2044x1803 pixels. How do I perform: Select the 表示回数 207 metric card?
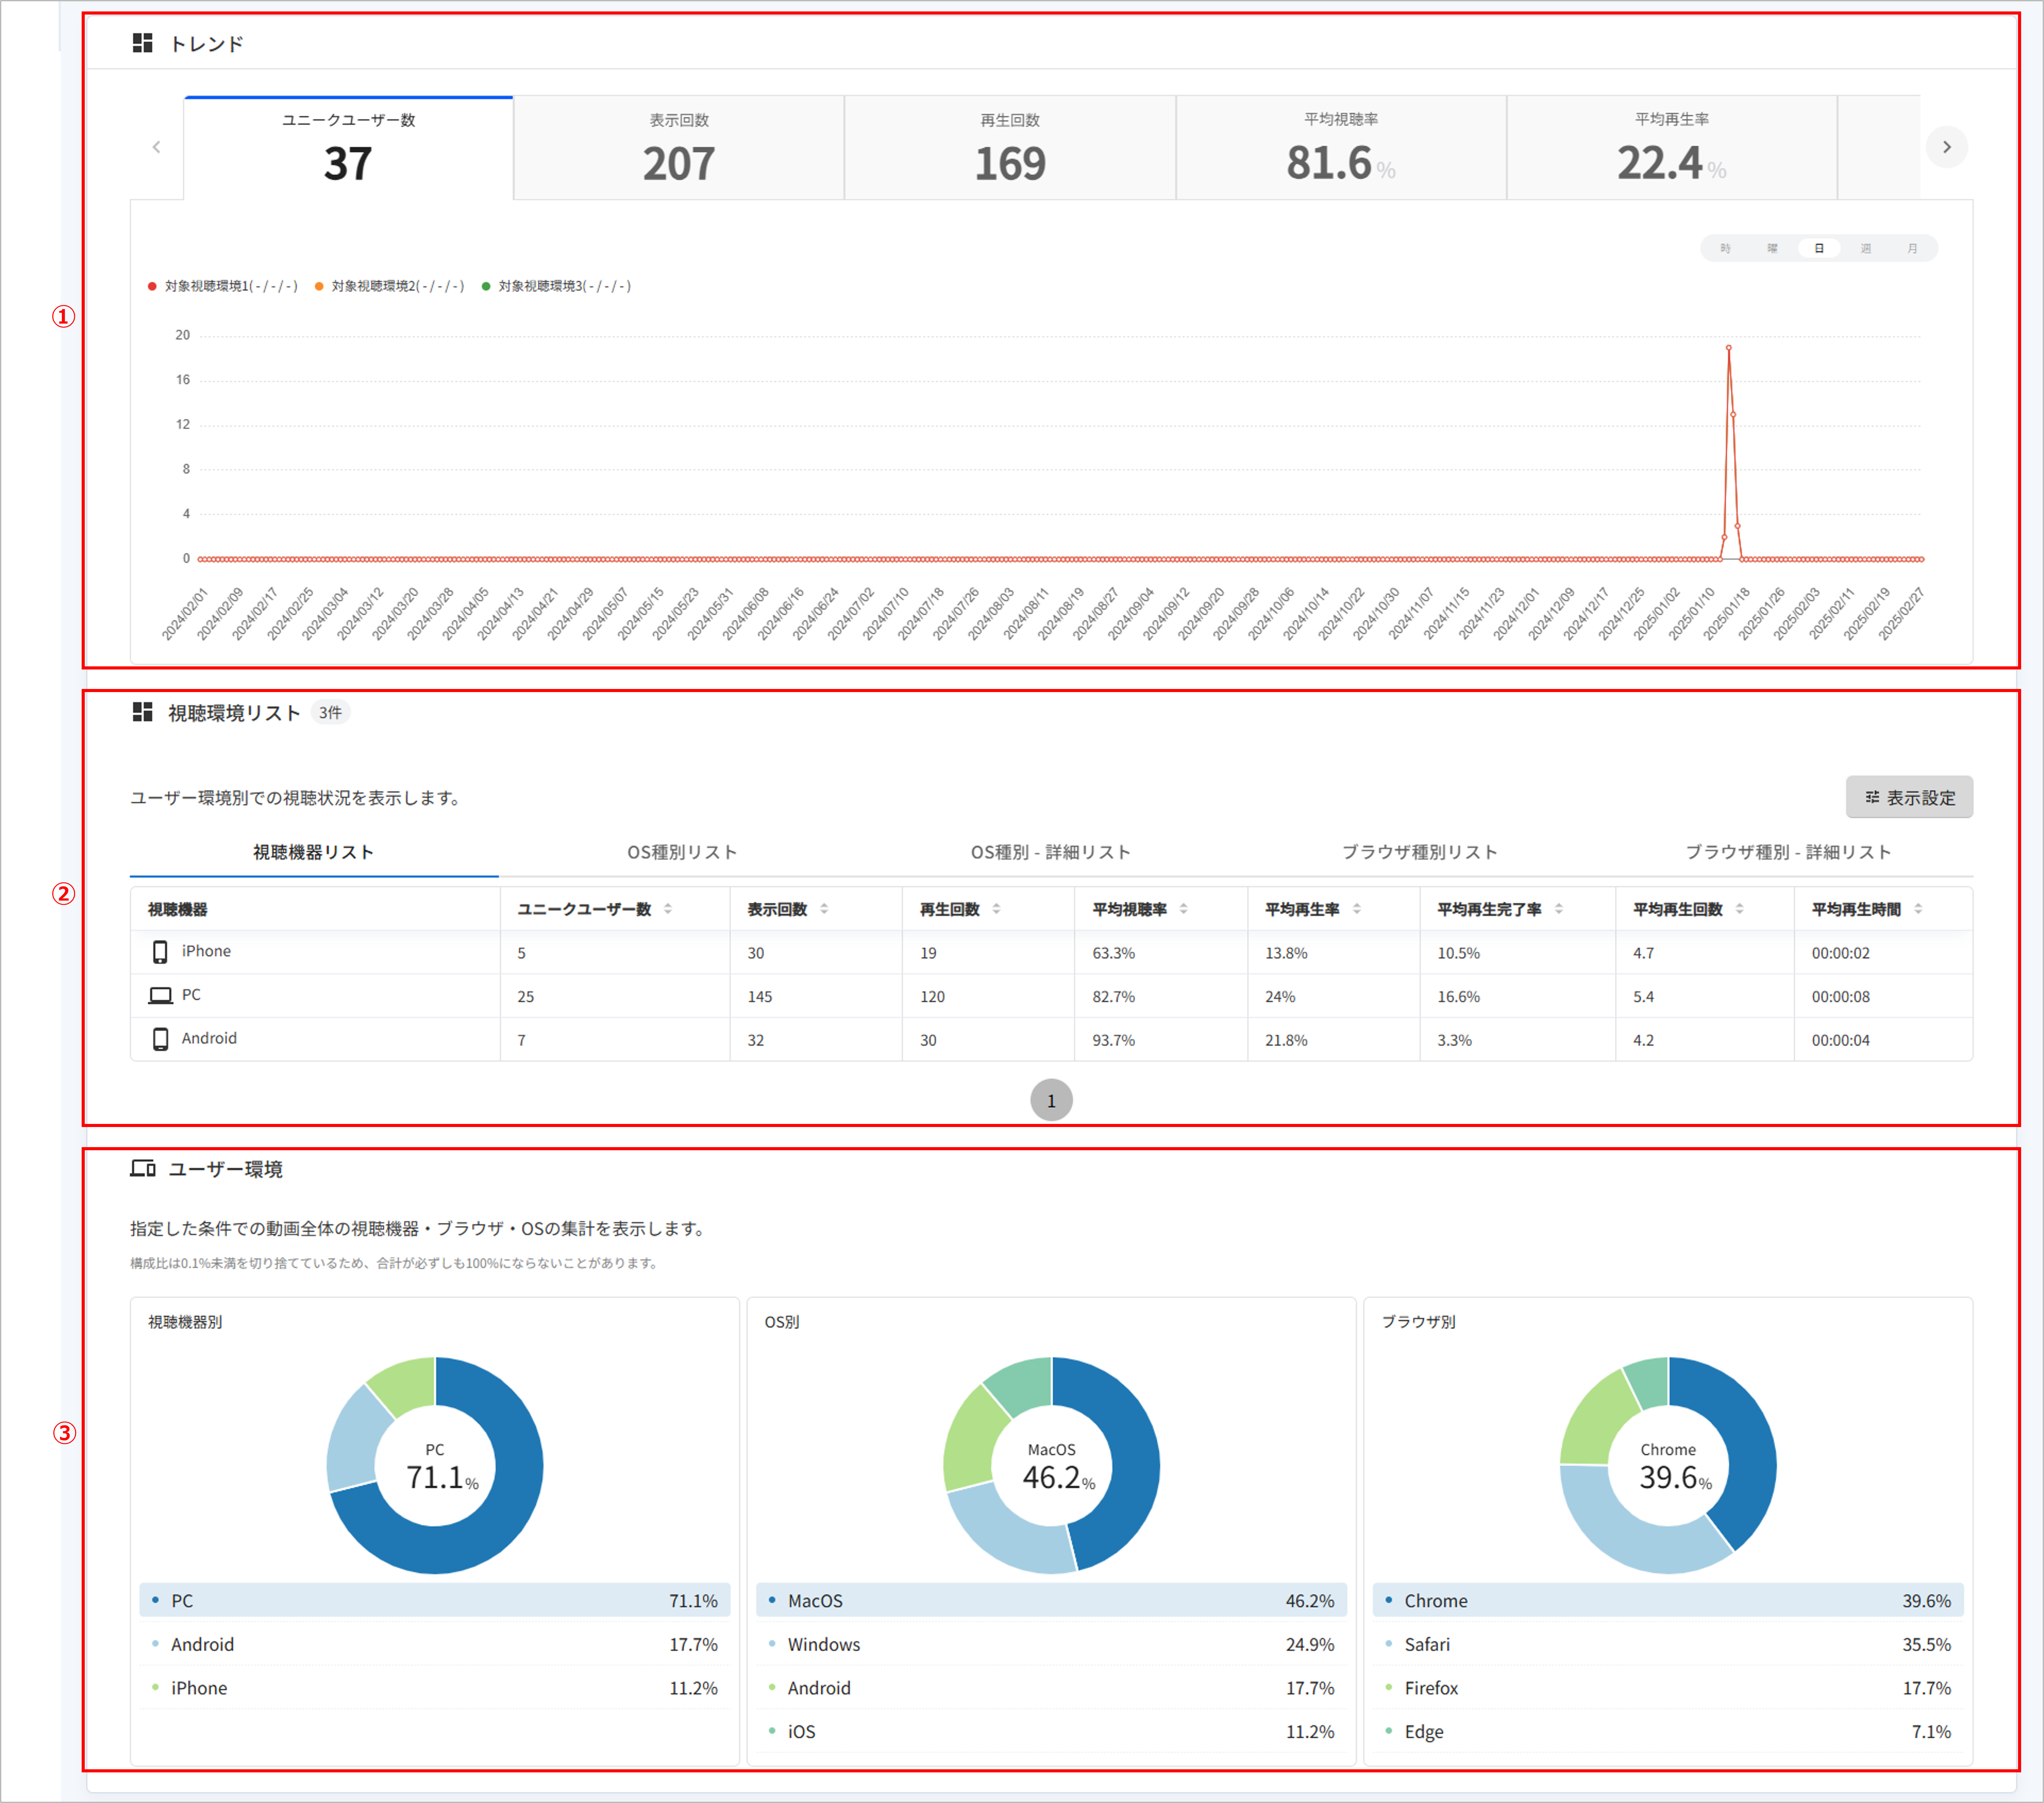pyautogui.click(x=679, y=148)
